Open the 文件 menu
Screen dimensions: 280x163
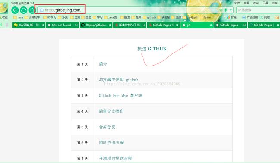coord(237,3)
